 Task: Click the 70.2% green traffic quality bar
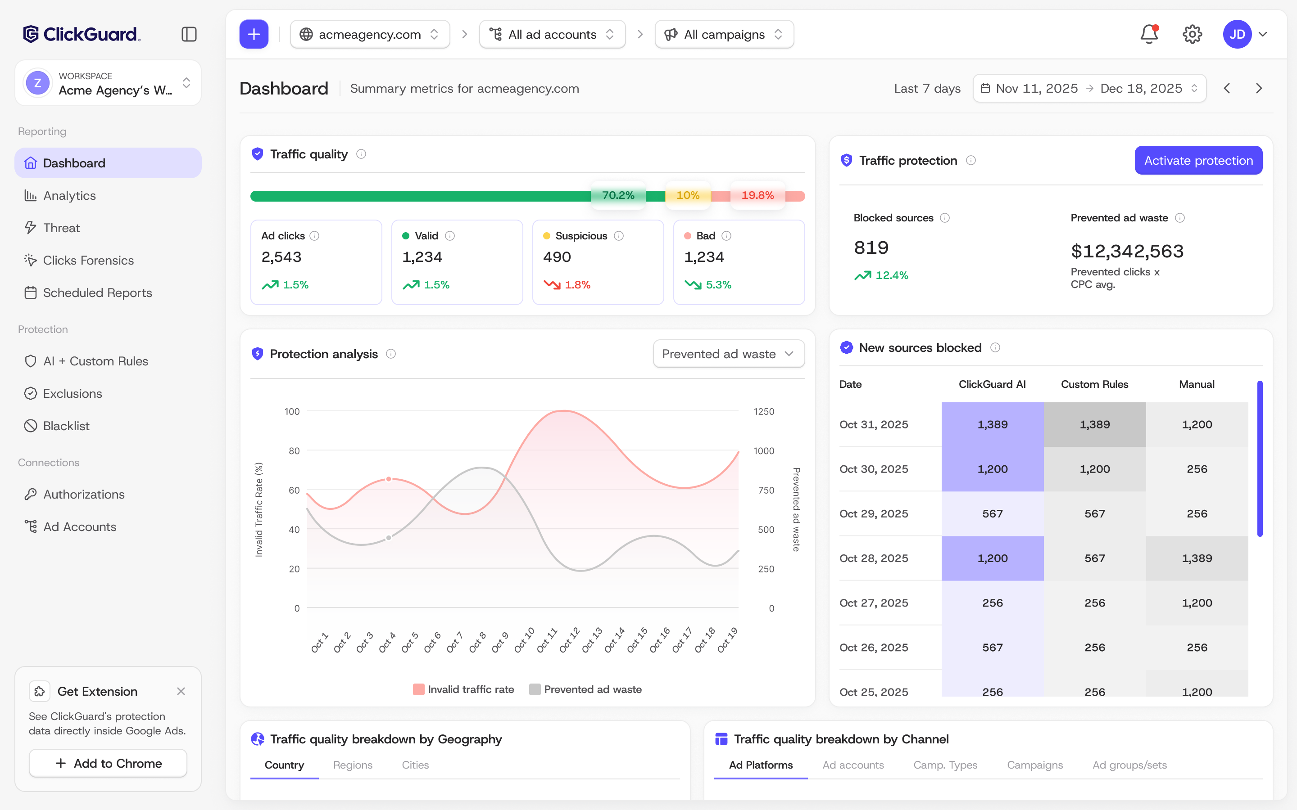(457, 196)
